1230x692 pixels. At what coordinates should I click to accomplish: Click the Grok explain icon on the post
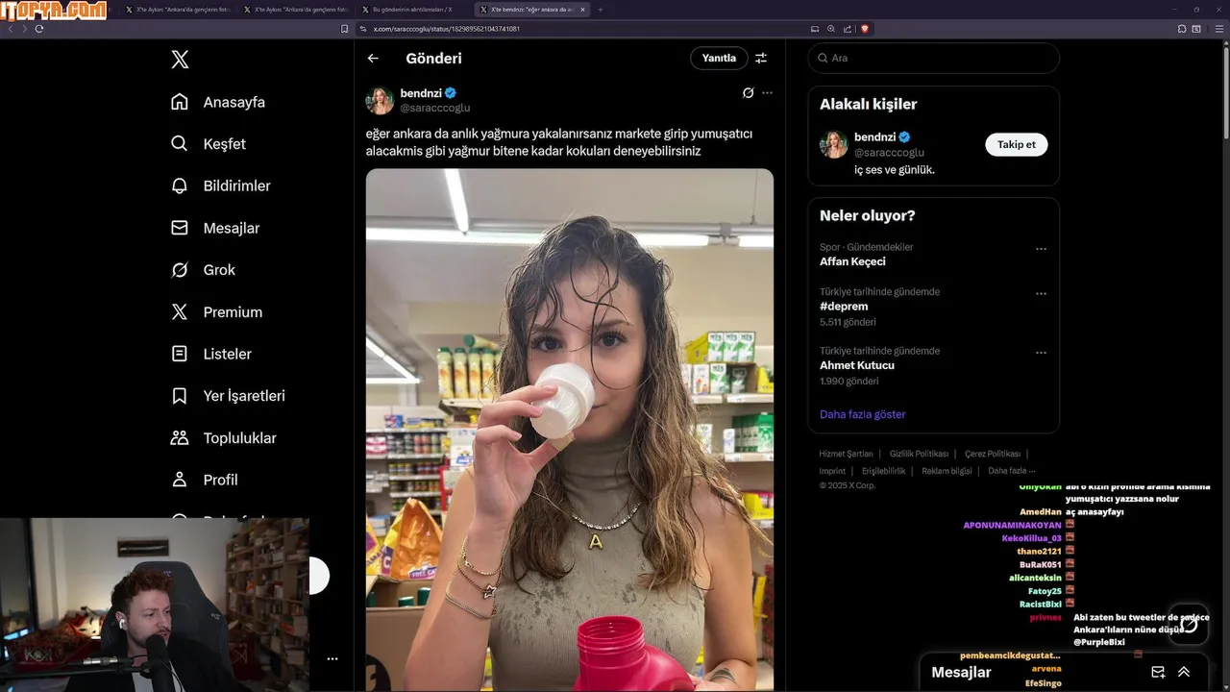(x=748, y=93)
